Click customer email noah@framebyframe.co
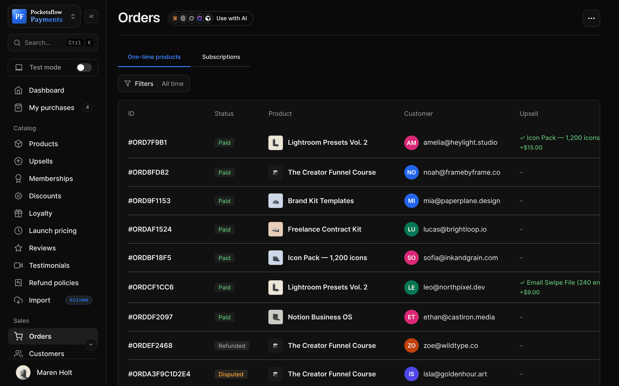 pos(462,172)
